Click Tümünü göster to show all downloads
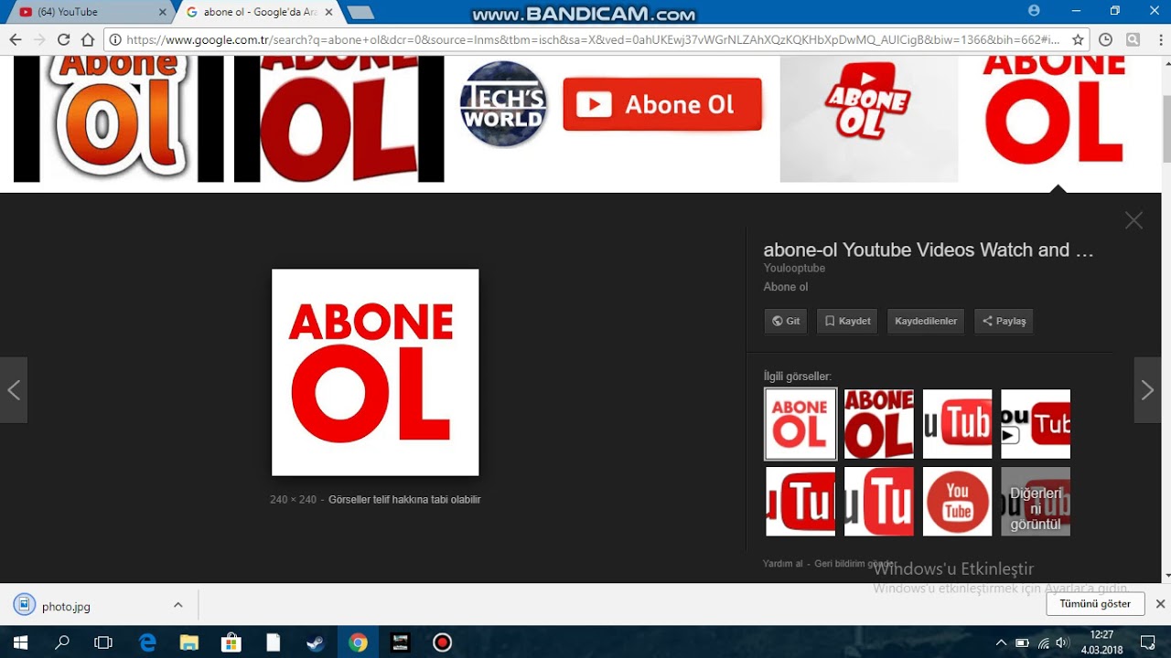 1095,604
